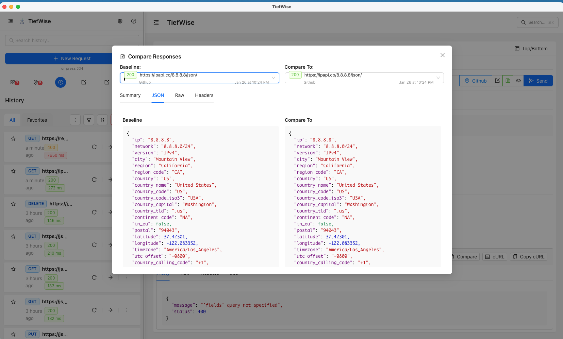Screen dimensions: 563x339
Task: Expand the Compare To response dropdown
Action: click(x=364, y=78)
